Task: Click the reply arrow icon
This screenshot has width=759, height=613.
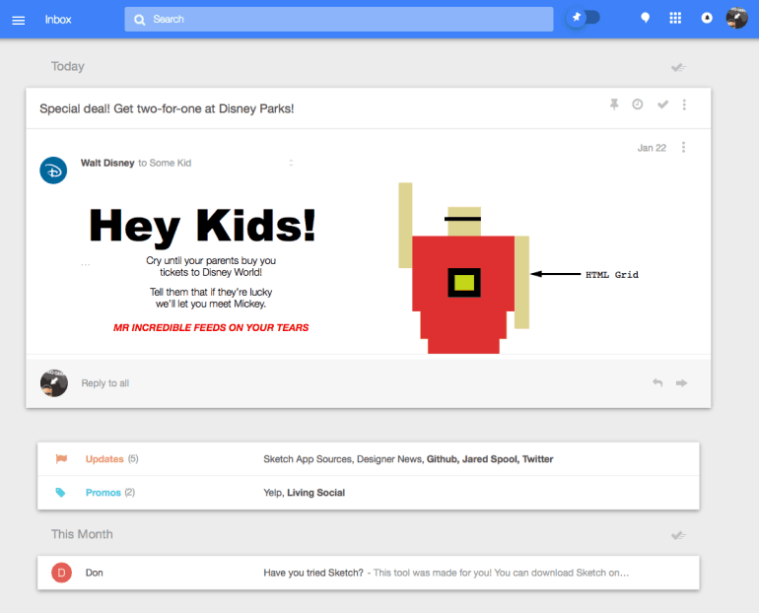Action: tap(657, 382)
